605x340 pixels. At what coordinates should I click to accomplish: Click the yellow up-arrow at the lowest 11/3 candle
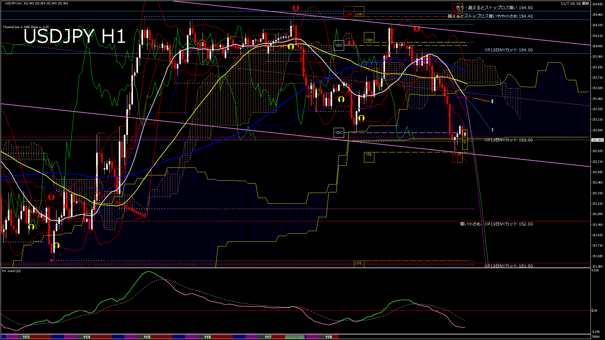(x=56, y=245)
